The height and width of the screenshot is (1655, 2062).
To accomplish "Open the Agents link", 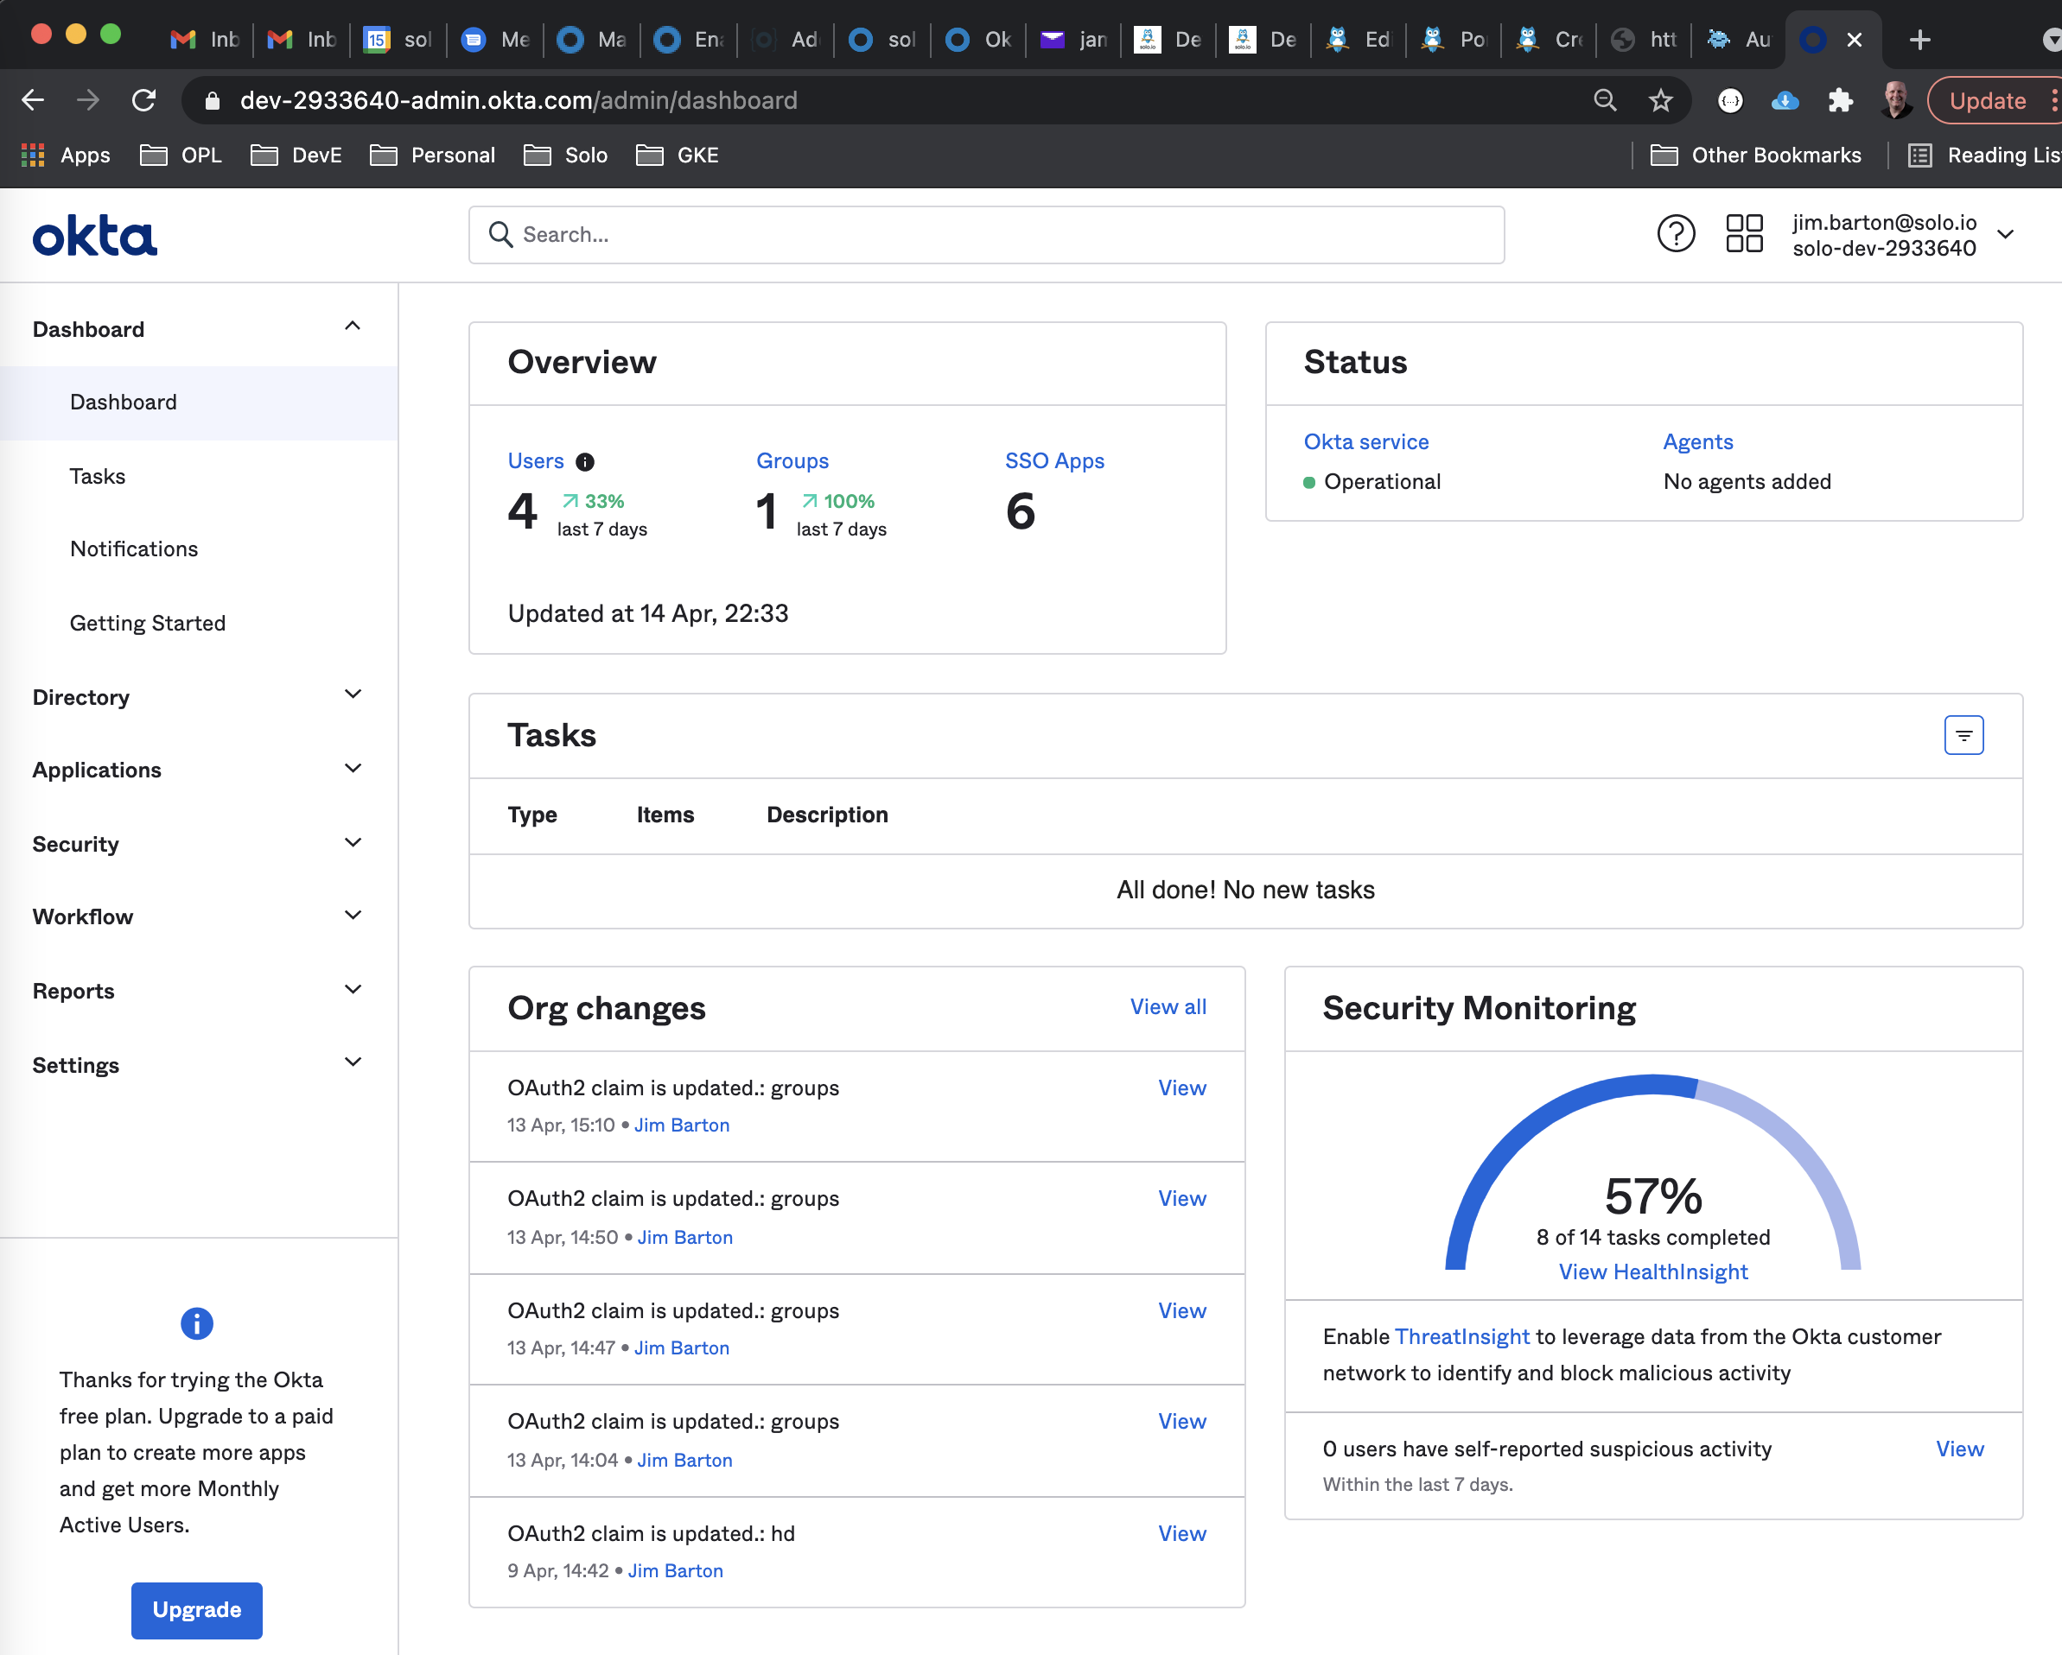I will (x=1697, y=441).
